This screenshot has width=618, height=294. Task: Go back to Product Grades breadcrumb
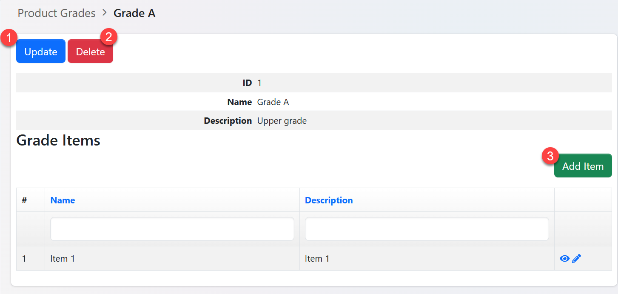57,13
